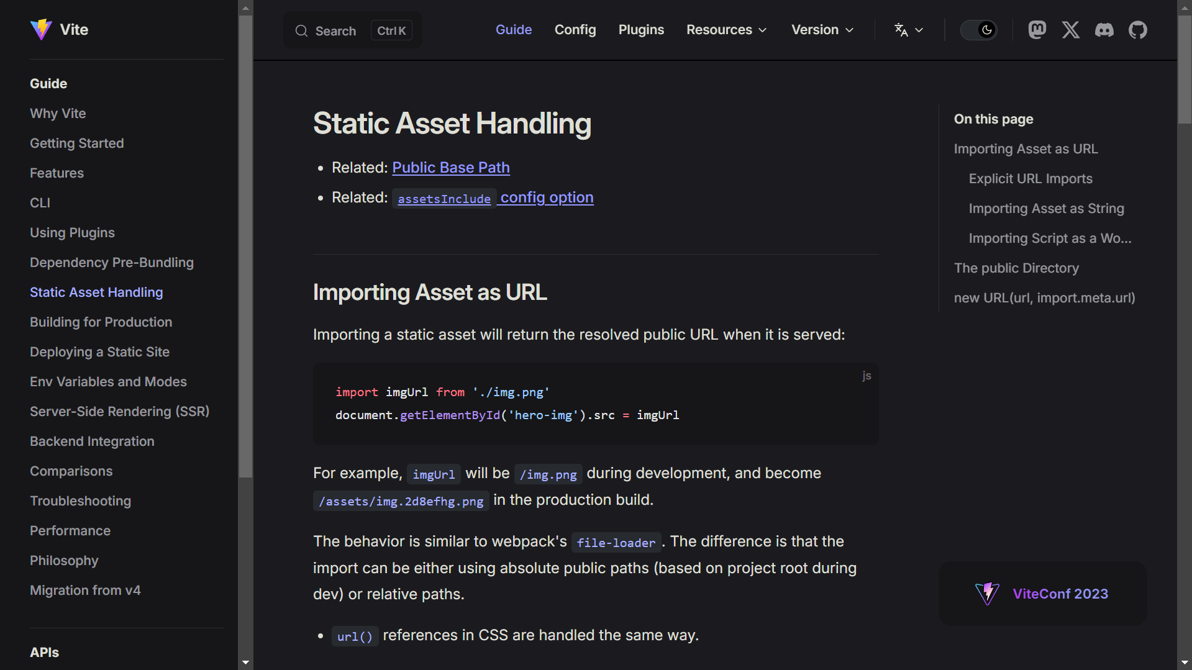Screen dimensions: 1192x670
Task: Click the Search input box
Action: [352, 30]
